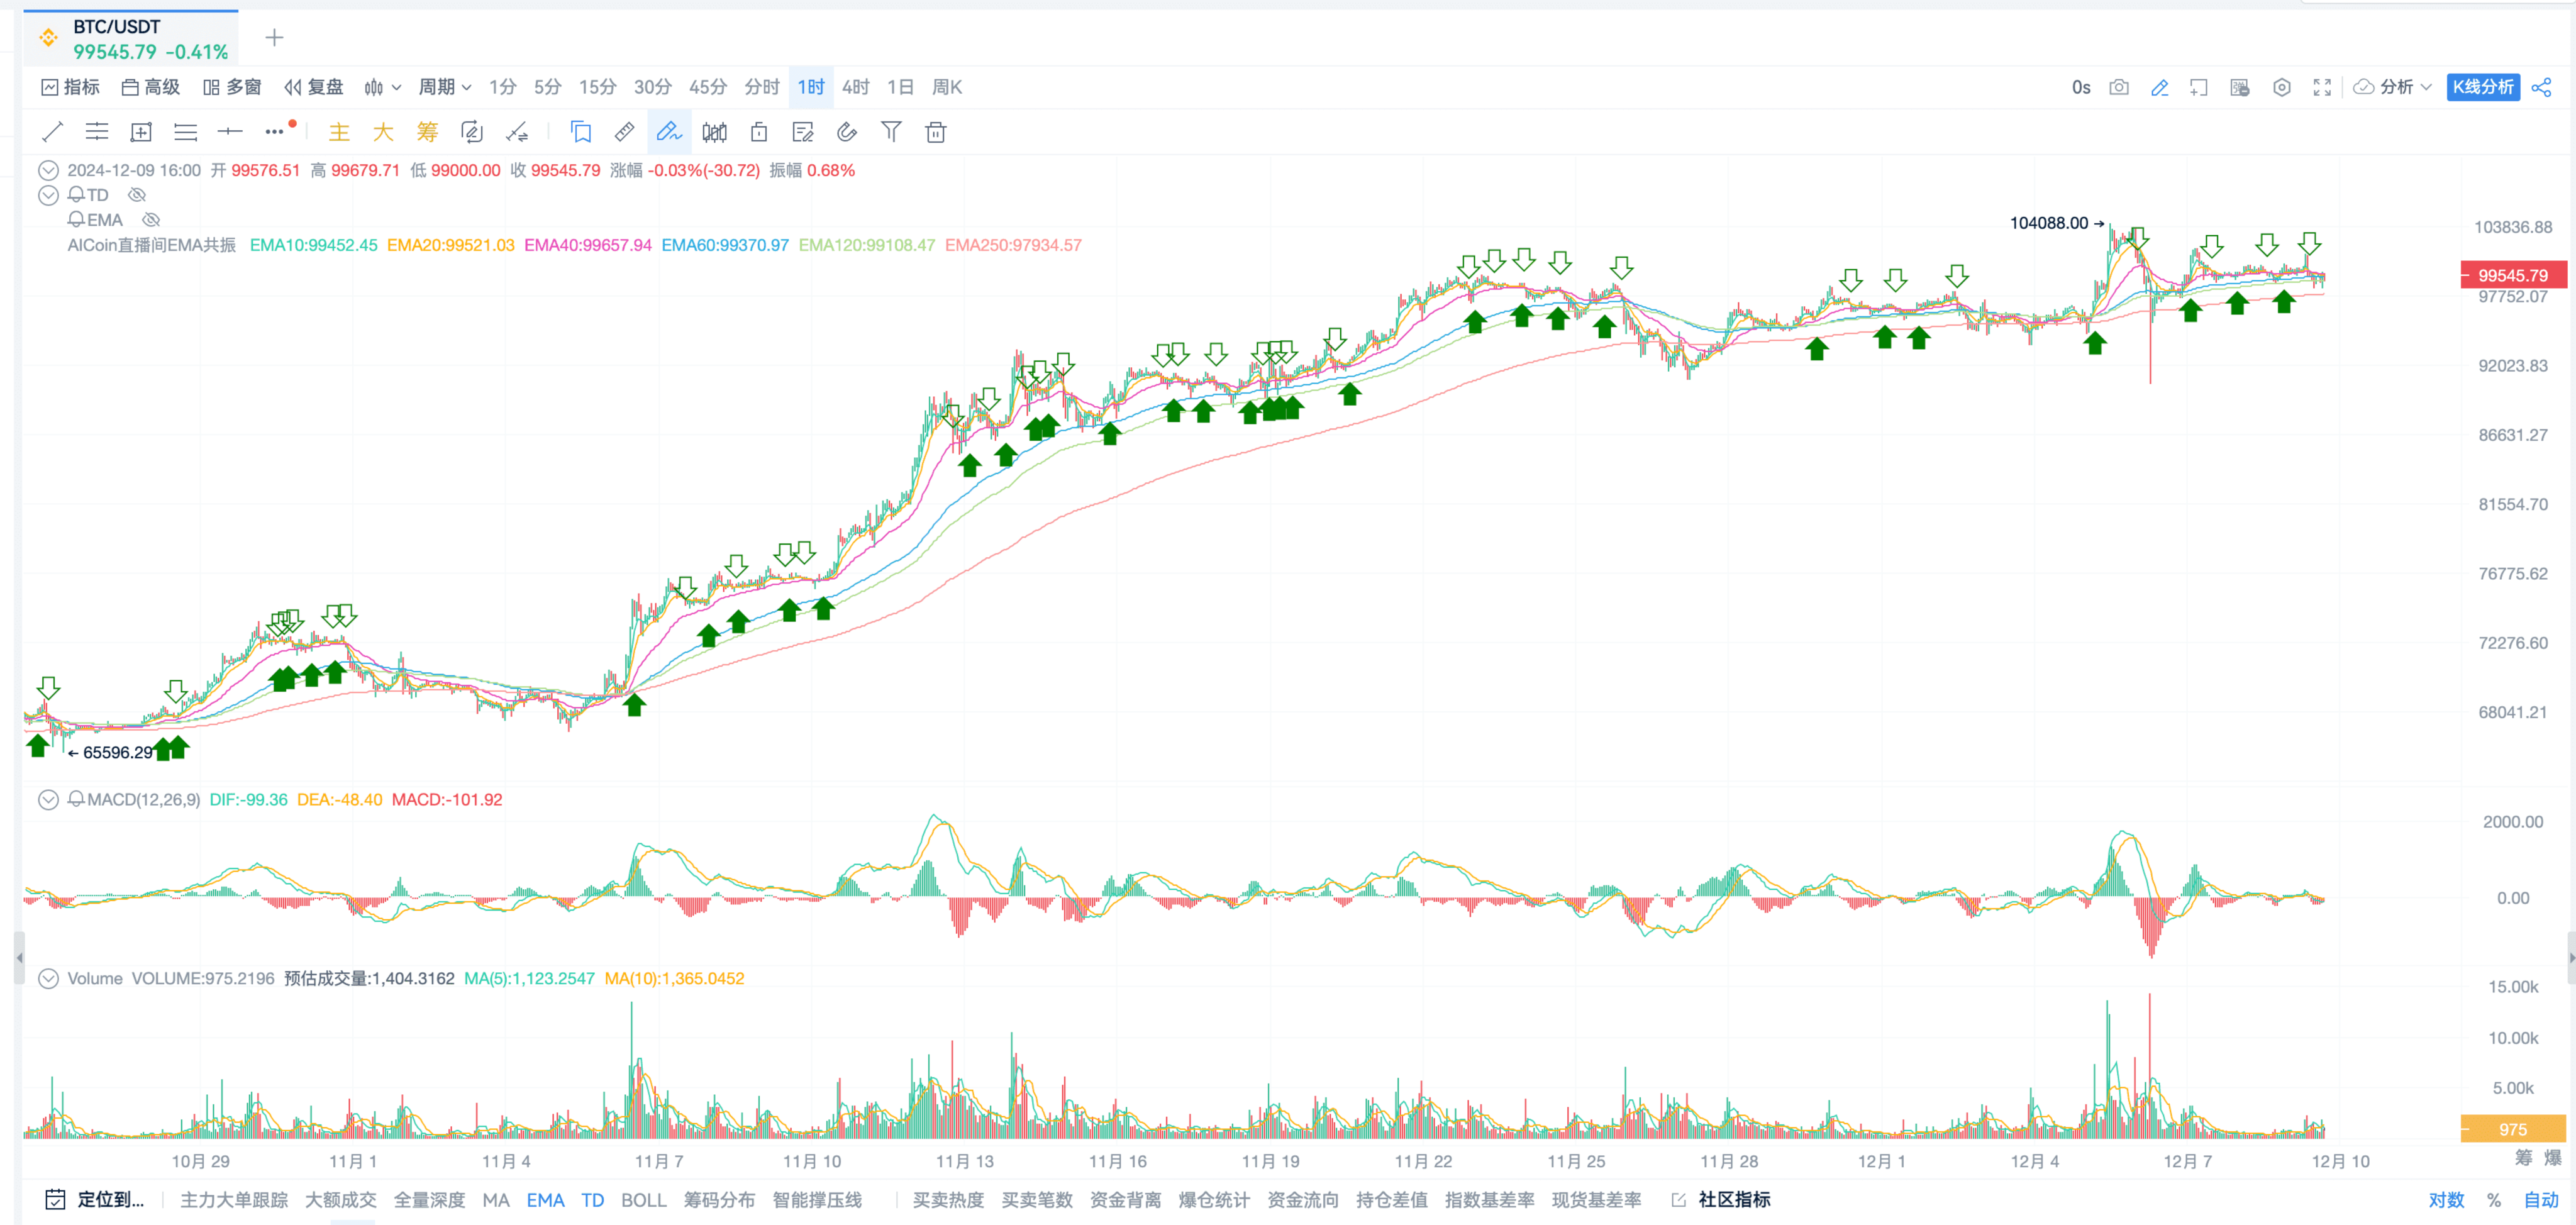Select the trend line drawing tool

click(53, 132)
